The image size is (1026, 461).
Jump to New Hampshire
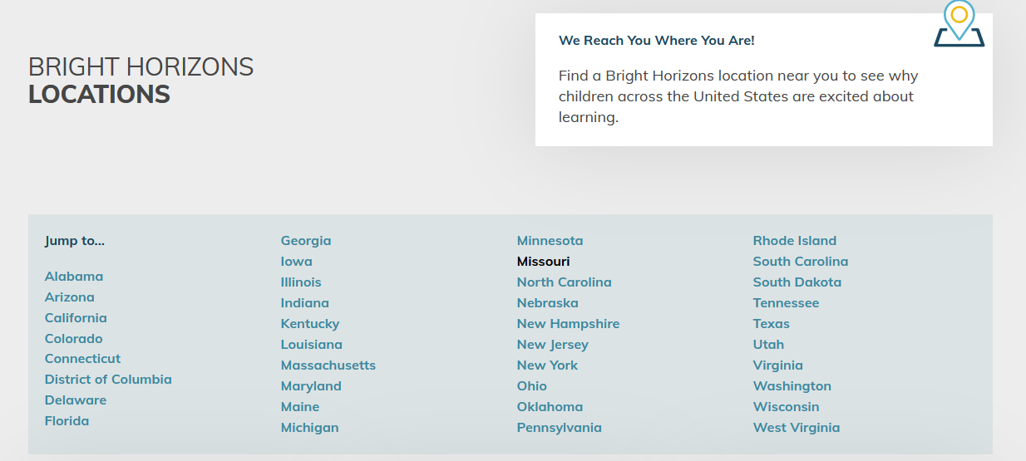568,324
